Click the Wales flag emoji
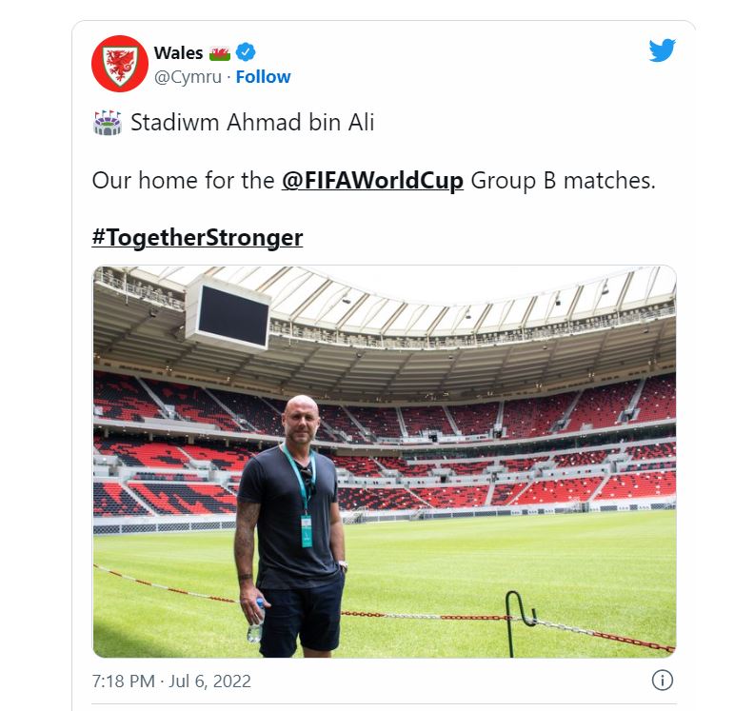The width and height of the screenshot is (734, 711). point(219,52)
